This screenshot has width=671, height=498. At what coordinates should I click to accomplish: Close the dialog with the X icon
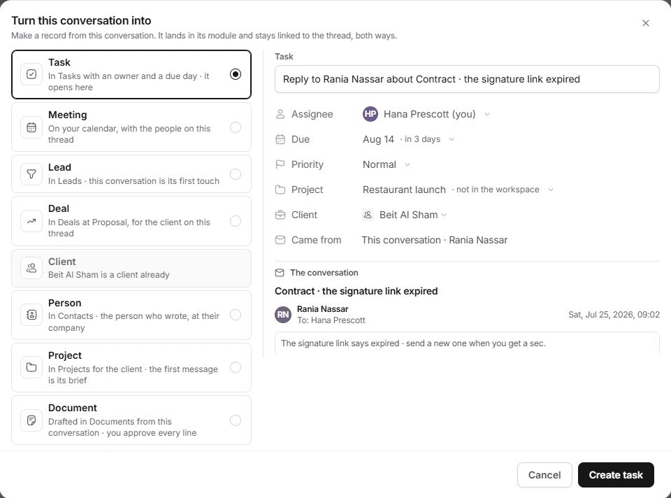[x=646, y=23]
